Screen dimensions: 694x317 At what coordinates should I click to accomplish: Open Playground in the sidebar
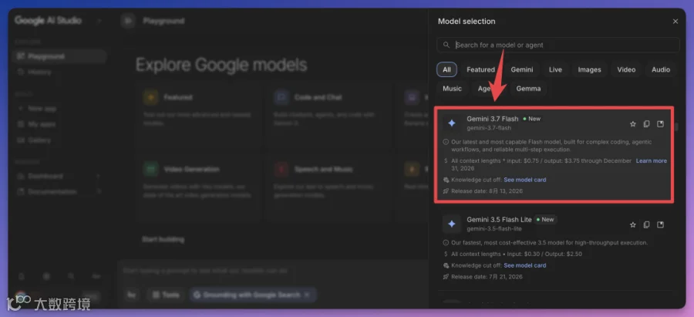tap(59, 56)
